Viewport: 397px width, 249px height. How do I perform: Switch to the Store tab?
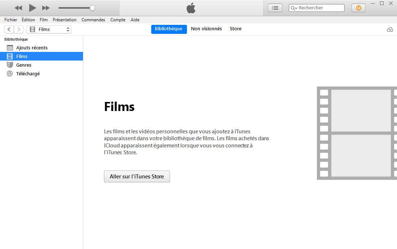pos(235,29)
